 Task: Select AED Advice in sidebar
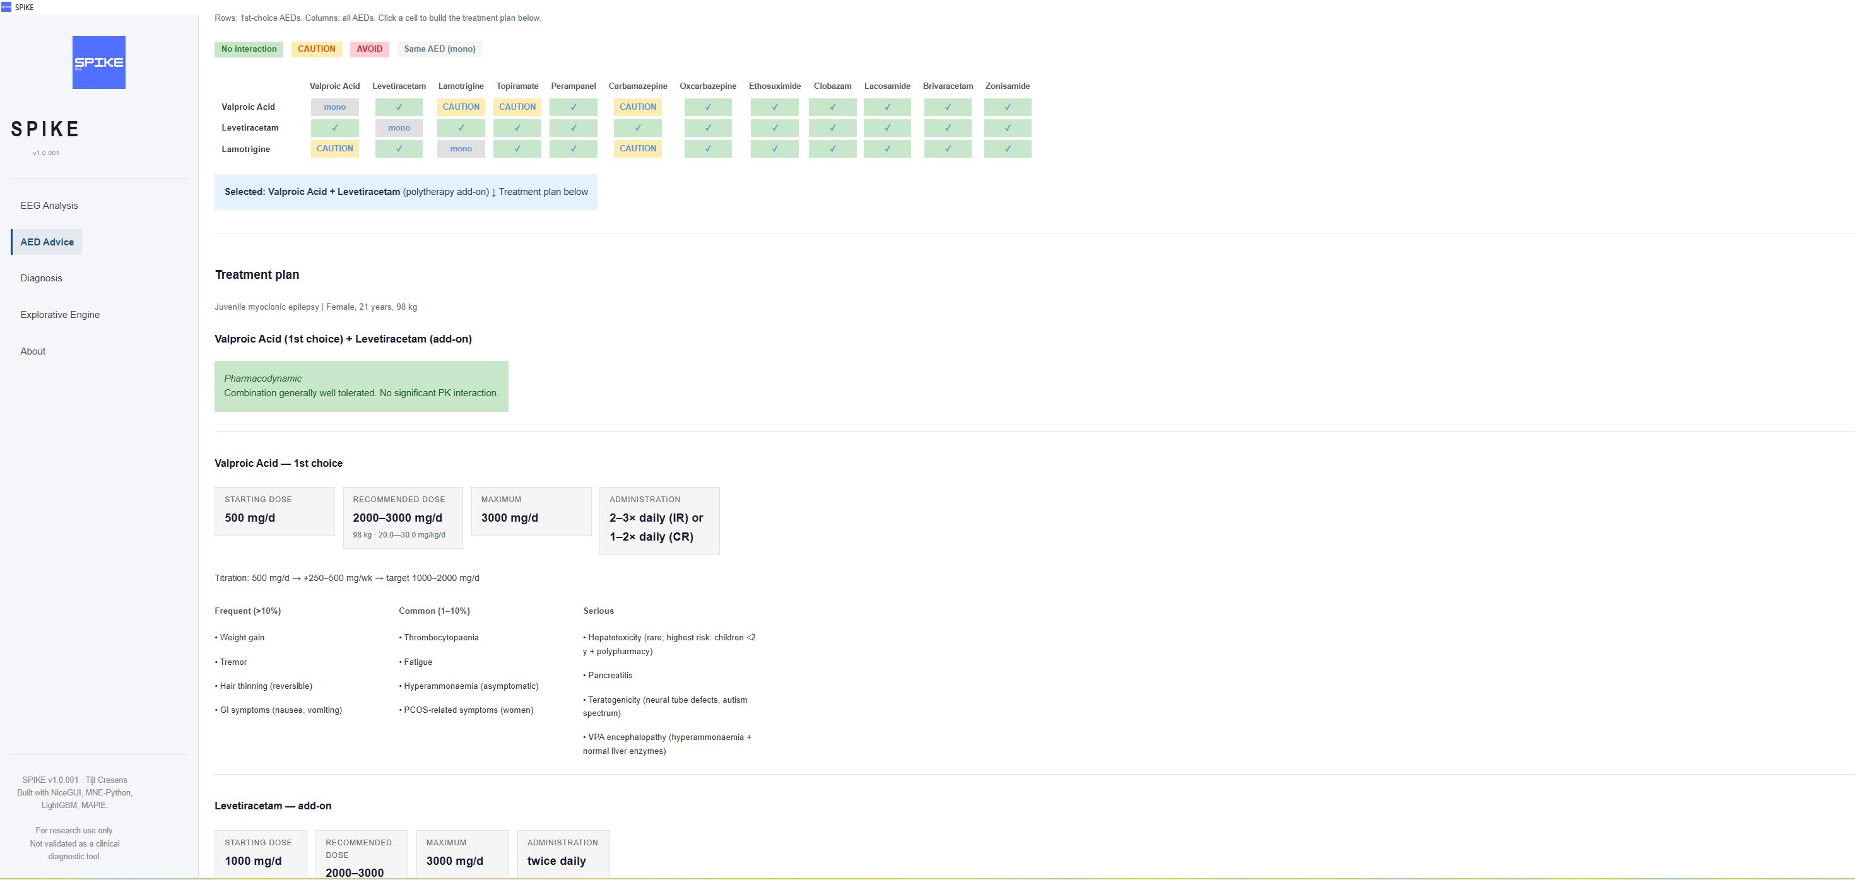pos(47,242)
